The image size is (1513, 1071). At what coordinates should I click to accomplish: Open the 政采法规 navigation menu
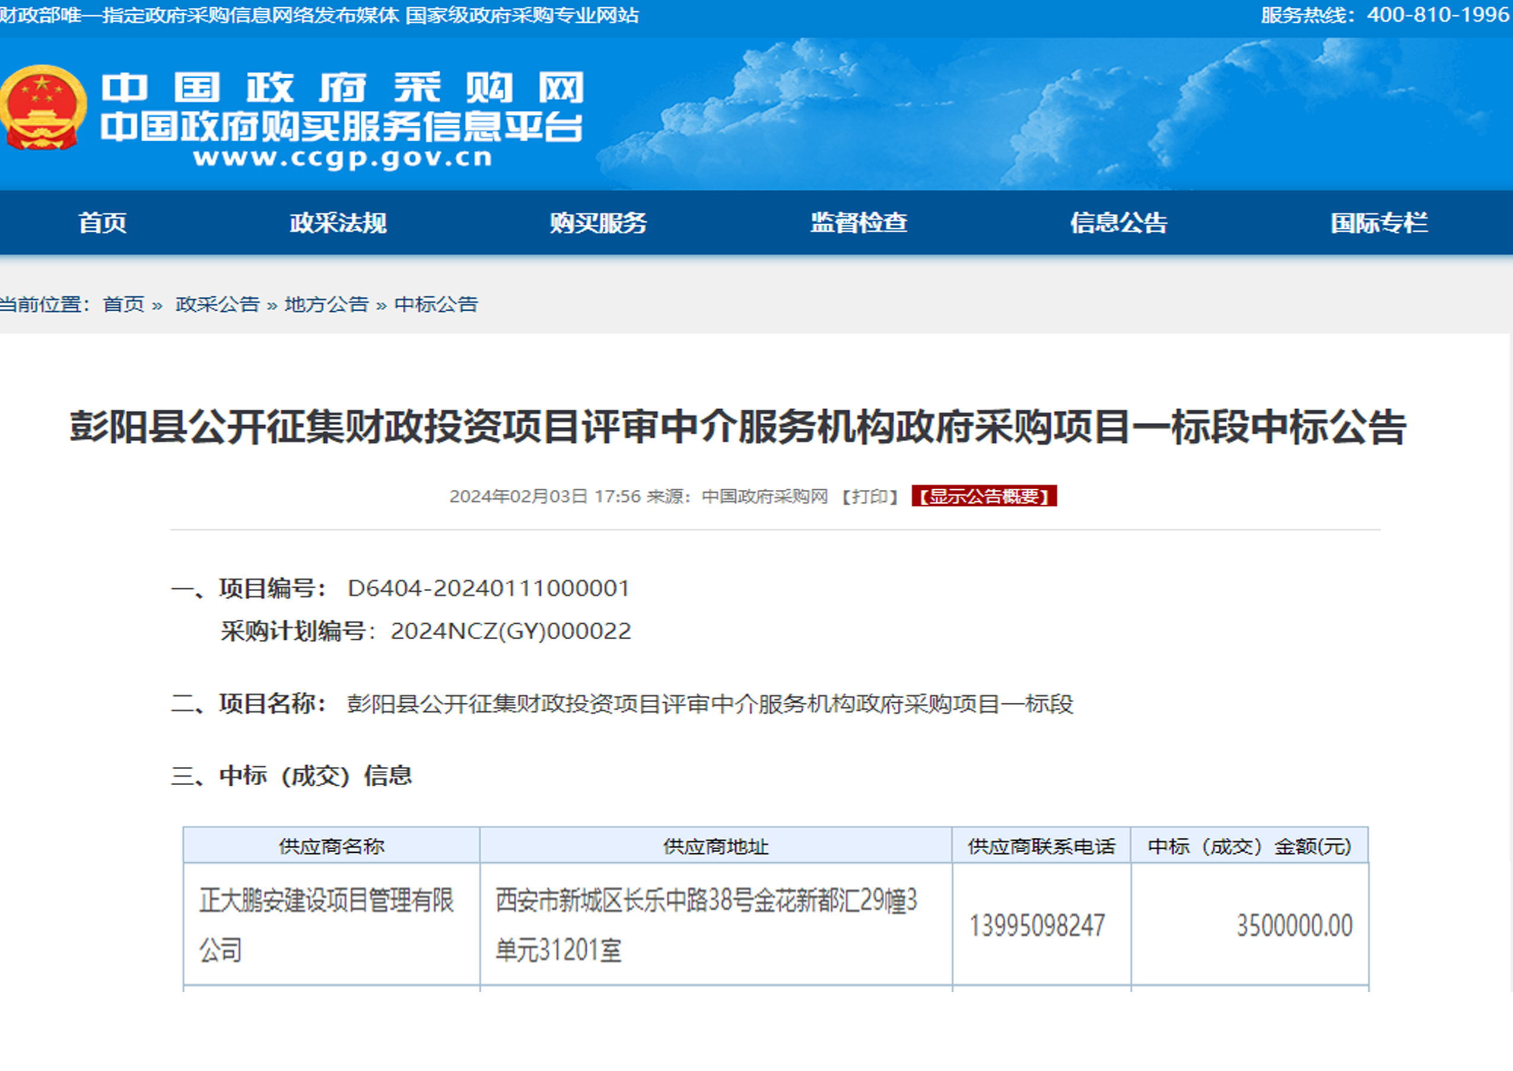(x=338, y=223)
